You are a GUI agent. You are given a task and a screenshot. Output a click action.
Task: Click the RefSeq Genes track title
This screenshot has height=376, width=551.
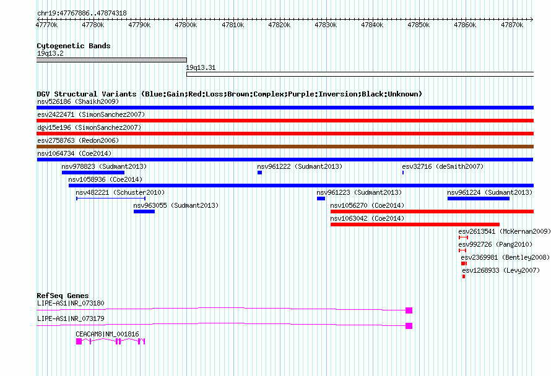coord(63,296)
